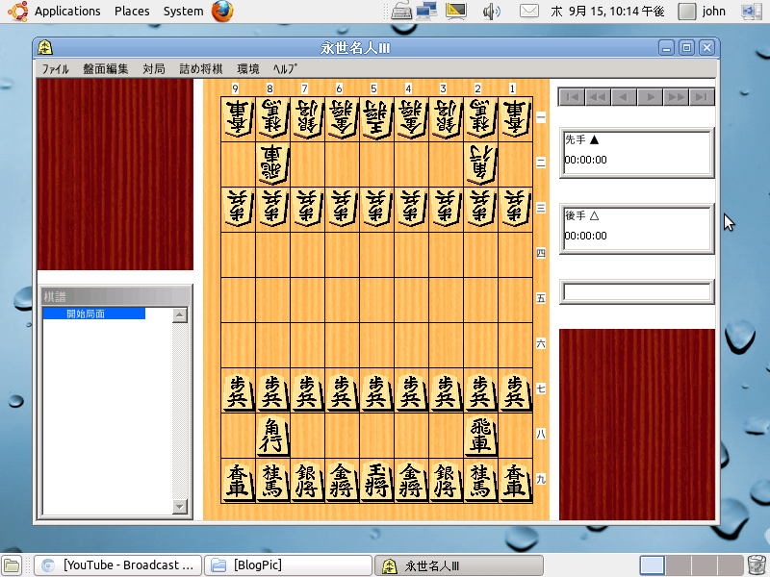Screen dimensions: 770x577
Task: Select the black king on 5九
Action: [x=376, y=481]
